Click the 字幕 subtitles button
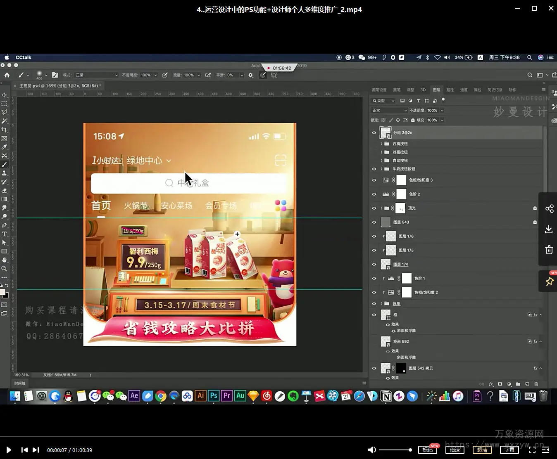Viewport: 557px width, 459px height. coord(509,450)
